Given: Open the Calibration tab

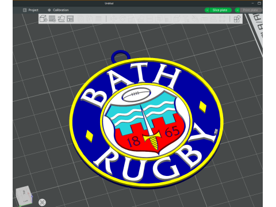Looking at the screenshot, I should (x=58, y=10).
